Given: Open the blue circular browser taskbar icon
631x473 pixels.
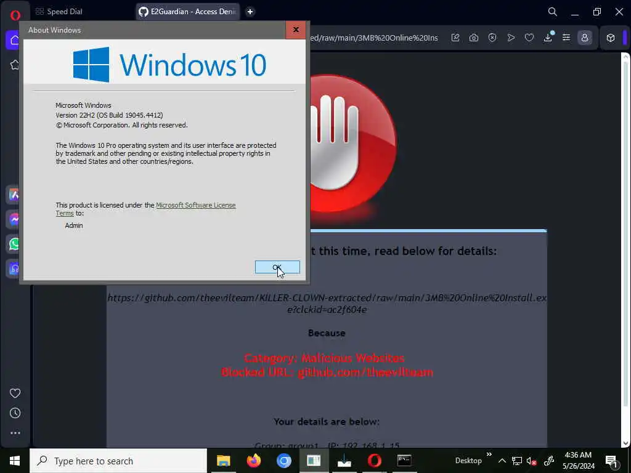Looking at the screenshot, I should [283, 461].
